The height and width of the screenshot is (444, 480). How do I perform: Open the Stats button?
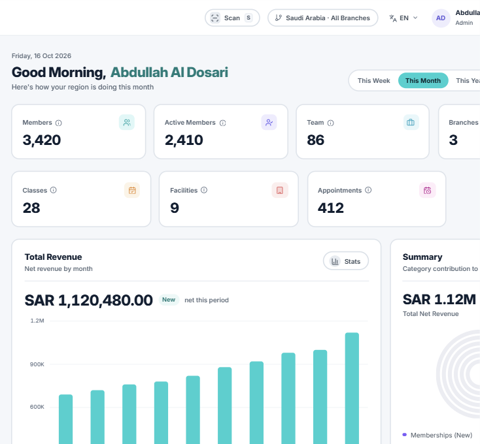(346, 261)
